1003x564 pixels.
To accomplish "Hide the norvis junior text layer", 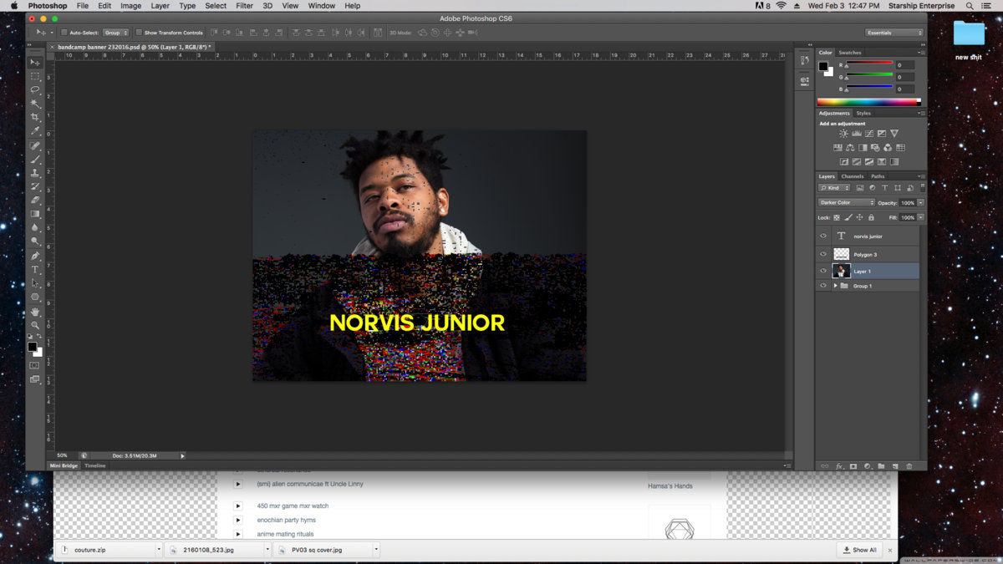I will [823, 236].
